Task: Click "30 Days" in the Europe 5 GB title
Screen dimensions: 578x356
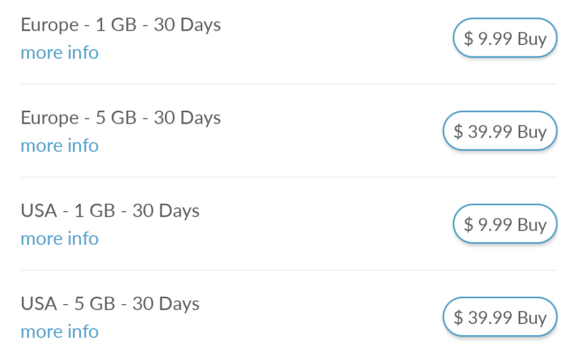Action: pyautogui.click(x=187, y=118)
